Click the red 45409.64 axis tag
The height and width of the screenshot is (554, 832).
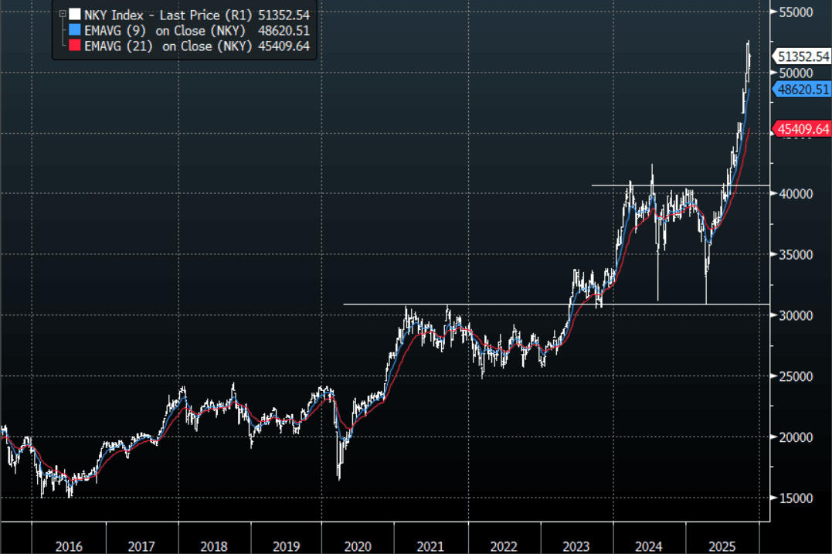(803, 128)
